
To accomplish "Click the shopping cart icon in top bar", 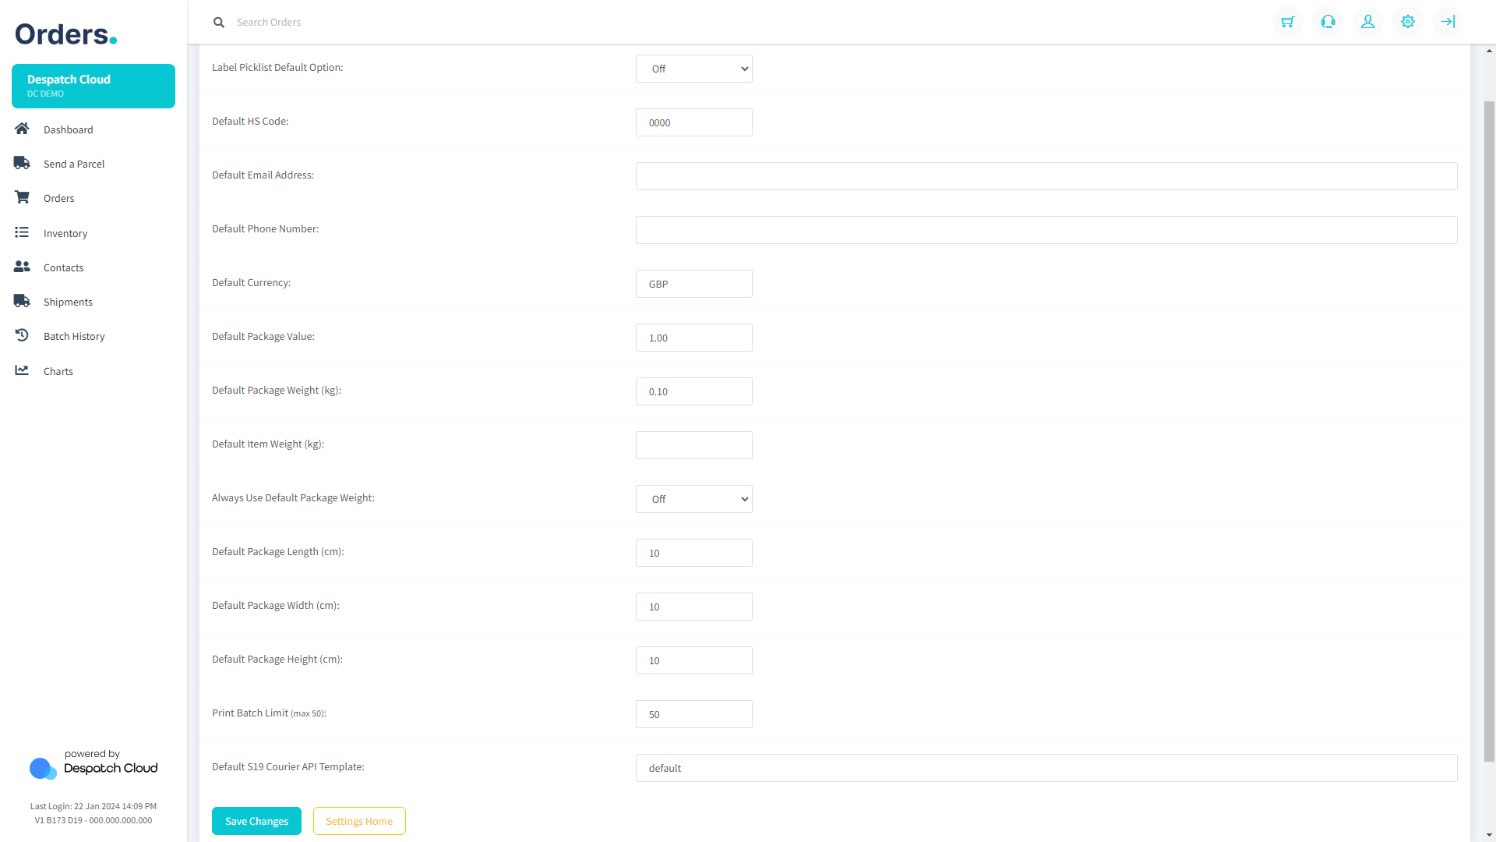I will pyautogui.click(x=1288, y=22).
